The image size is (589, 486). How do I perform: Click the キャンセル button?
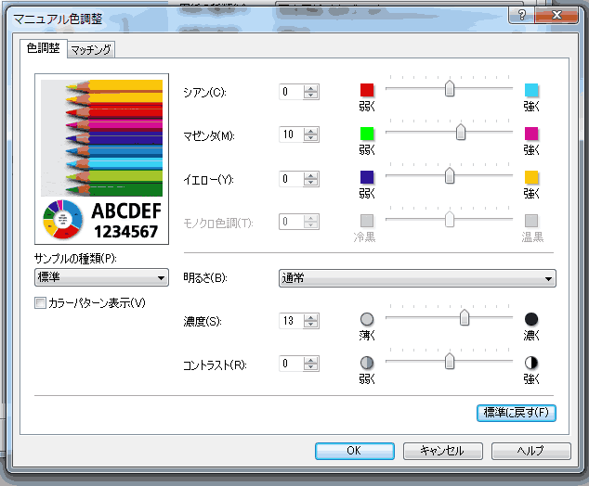[442, 451]
